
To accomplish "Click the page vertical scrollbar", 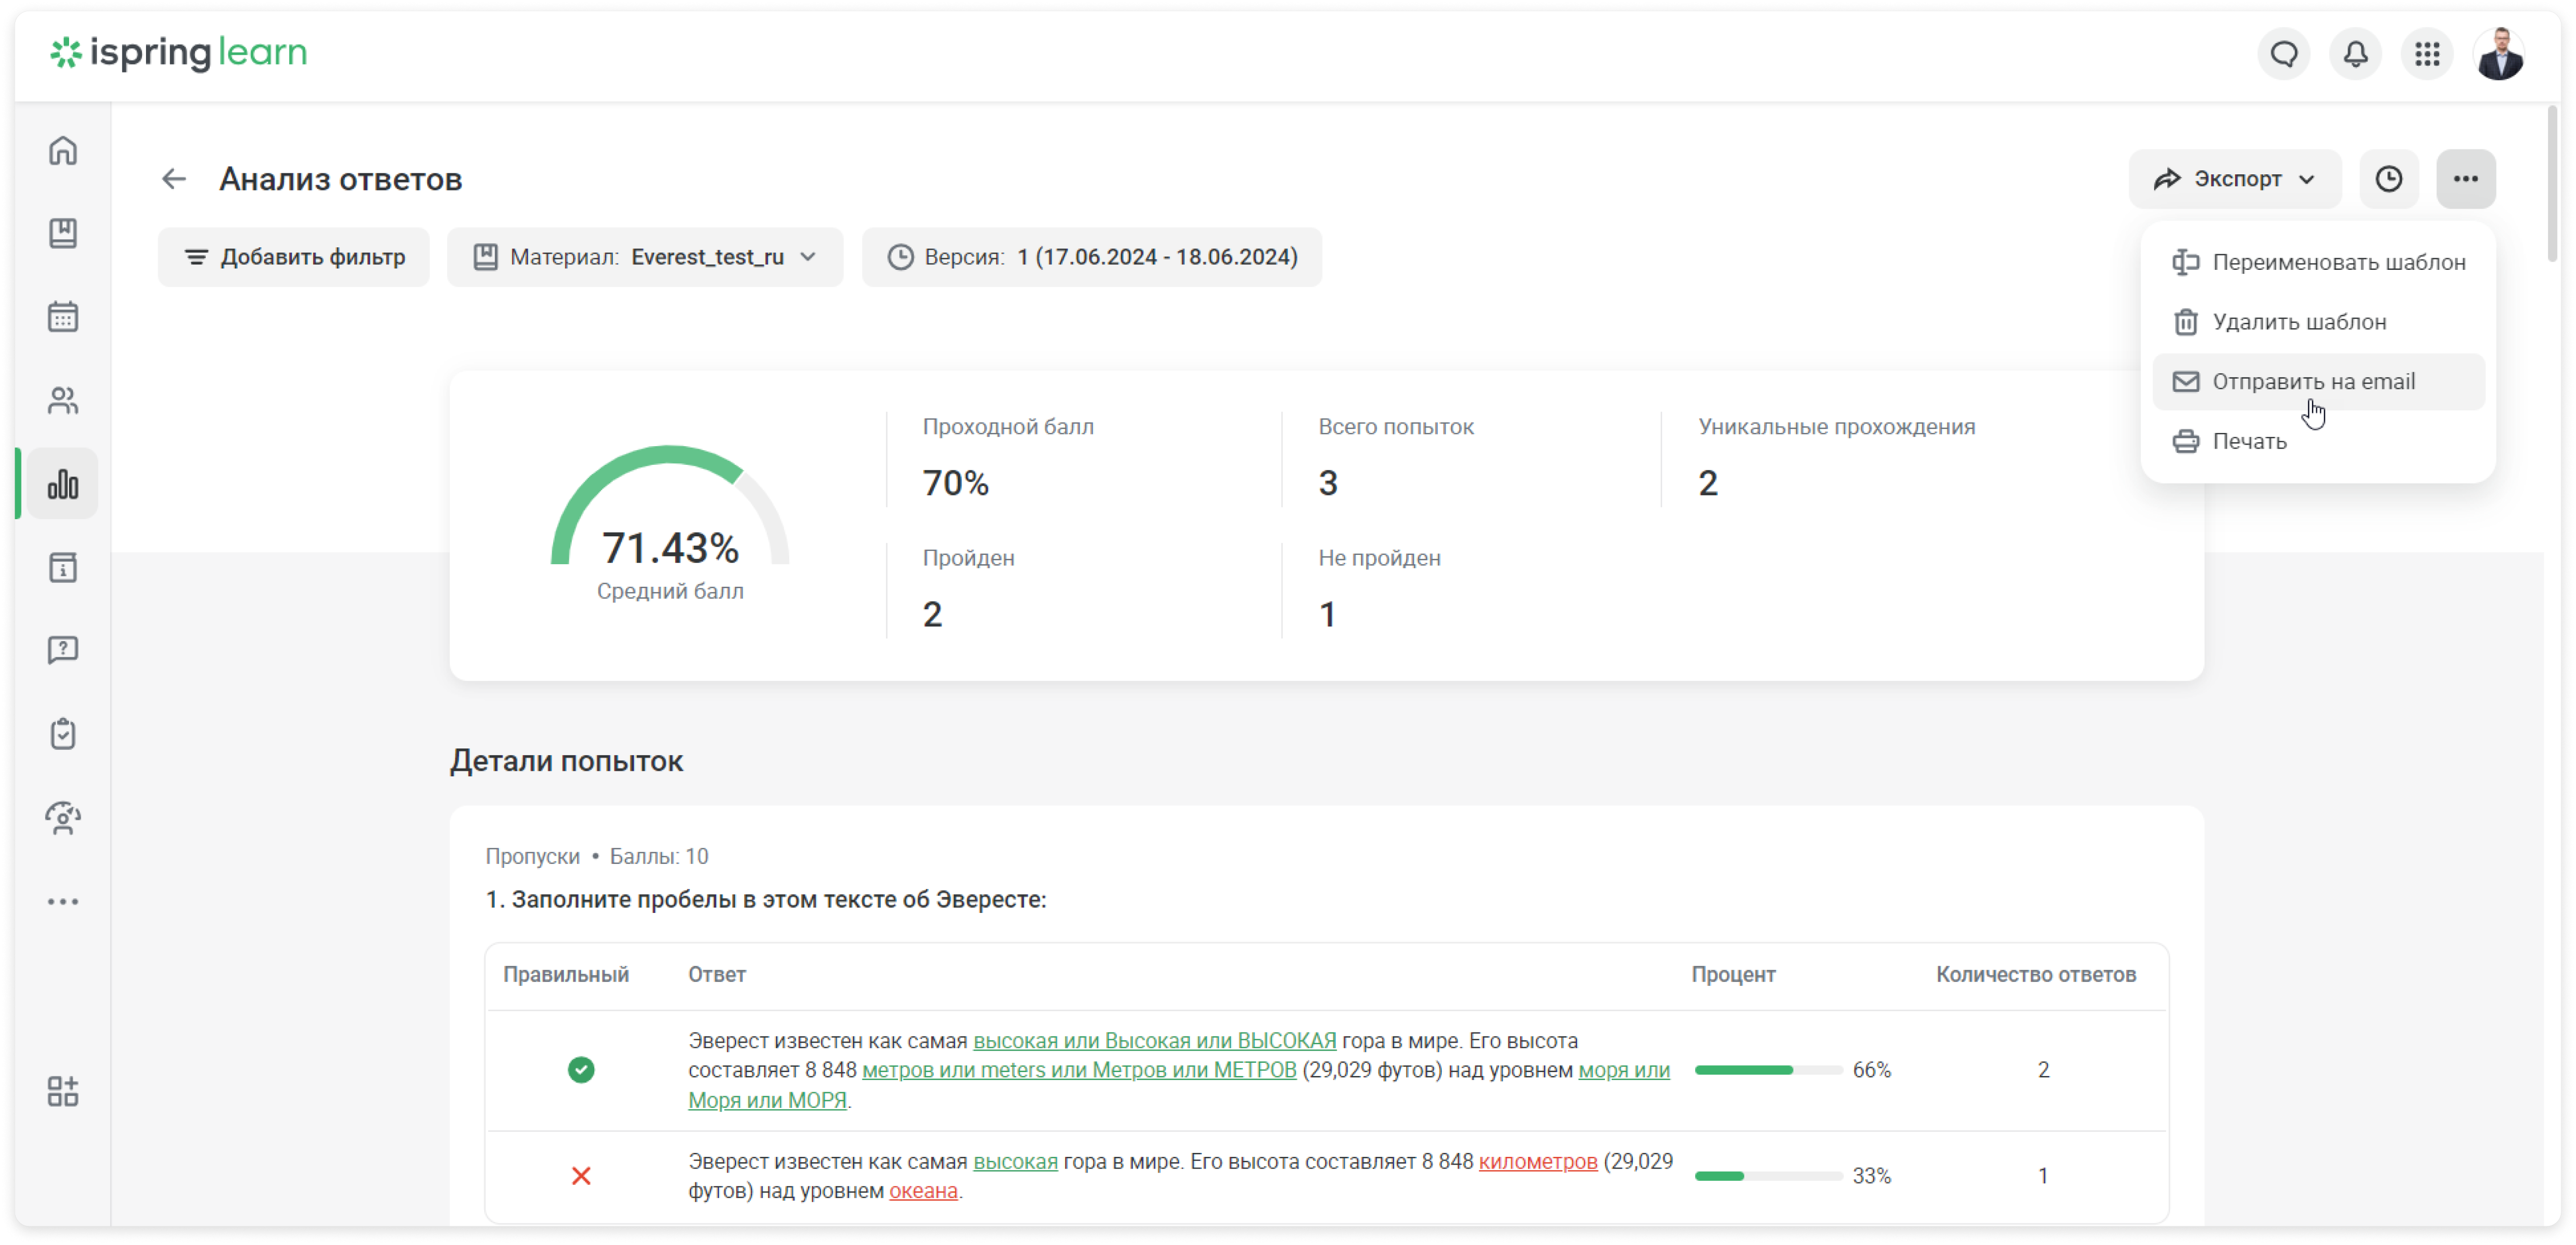I will 2553,185.
